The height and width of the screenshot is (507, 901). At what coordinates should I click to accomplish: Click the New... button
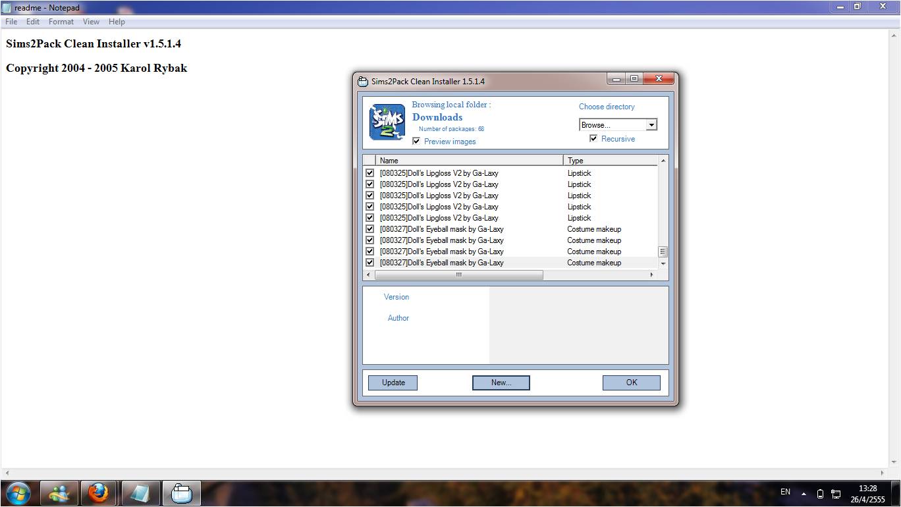[x=501, y=383]
